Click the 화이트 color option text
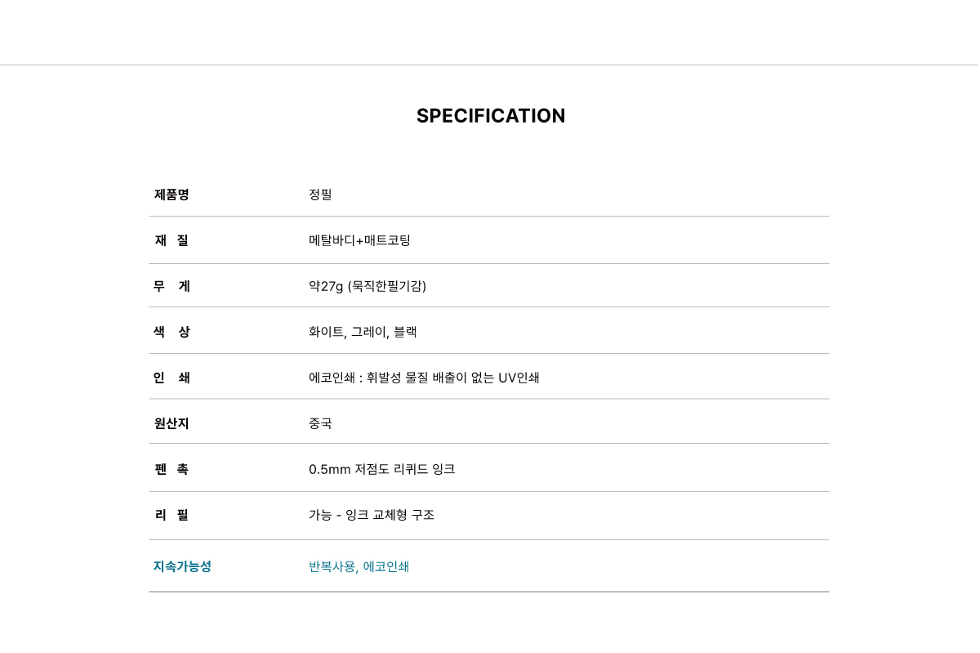This screenshot has height=653, width=980. pos(326,332)
